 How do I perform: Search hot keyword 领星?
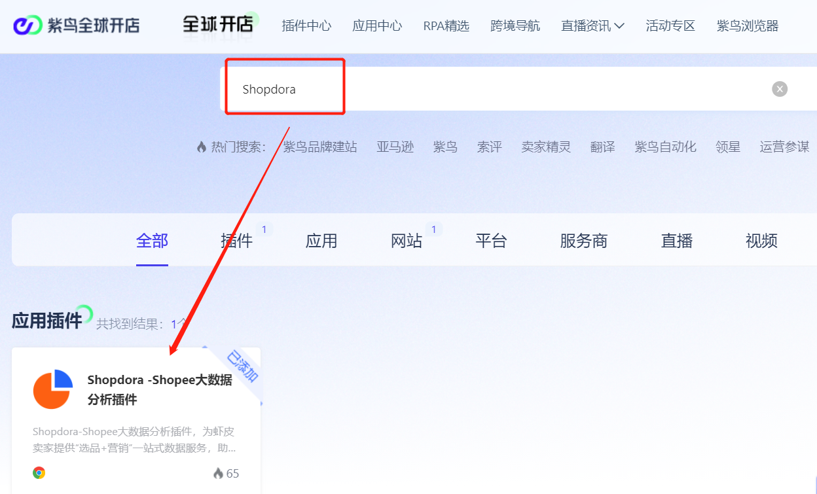click(x=728, y=147)
